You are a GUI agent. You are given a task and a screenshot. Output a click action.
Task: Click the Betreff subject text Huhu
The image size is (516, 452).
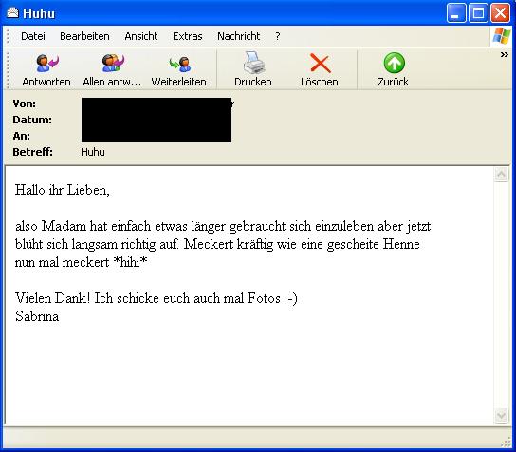tap(93, 152)
